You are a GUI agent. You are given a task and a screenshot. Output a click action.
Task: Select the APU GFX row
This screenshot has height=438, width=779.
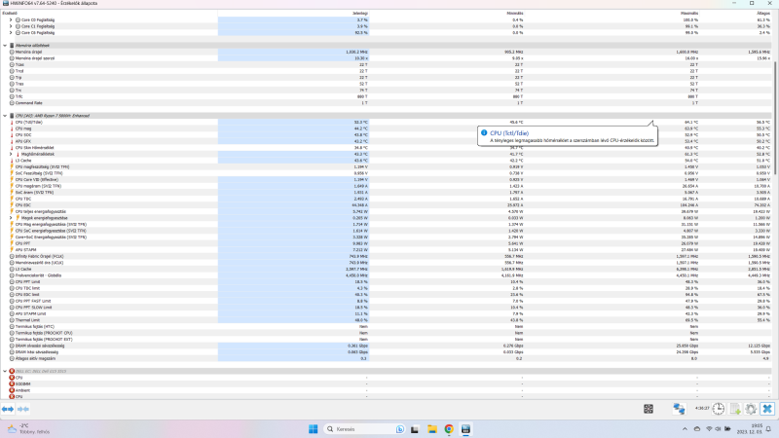click(387, 141)
